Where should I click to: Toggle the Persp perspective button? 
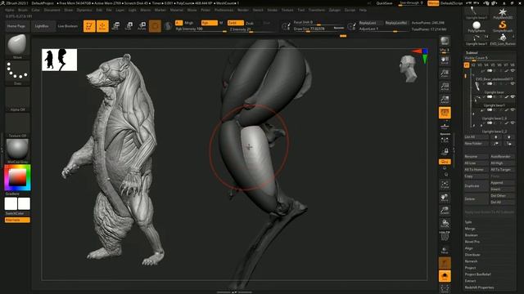pyautogui.click(x=445, y=113)
